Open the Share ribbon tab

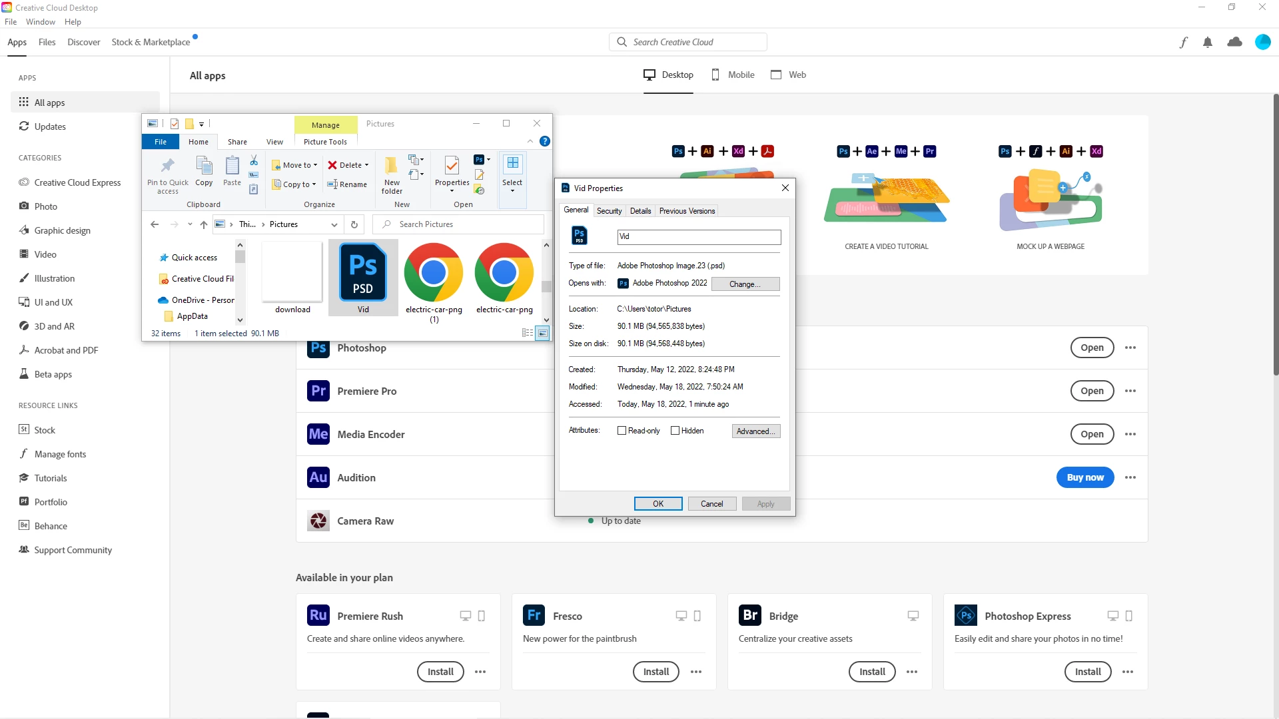[x=237, y=142]
